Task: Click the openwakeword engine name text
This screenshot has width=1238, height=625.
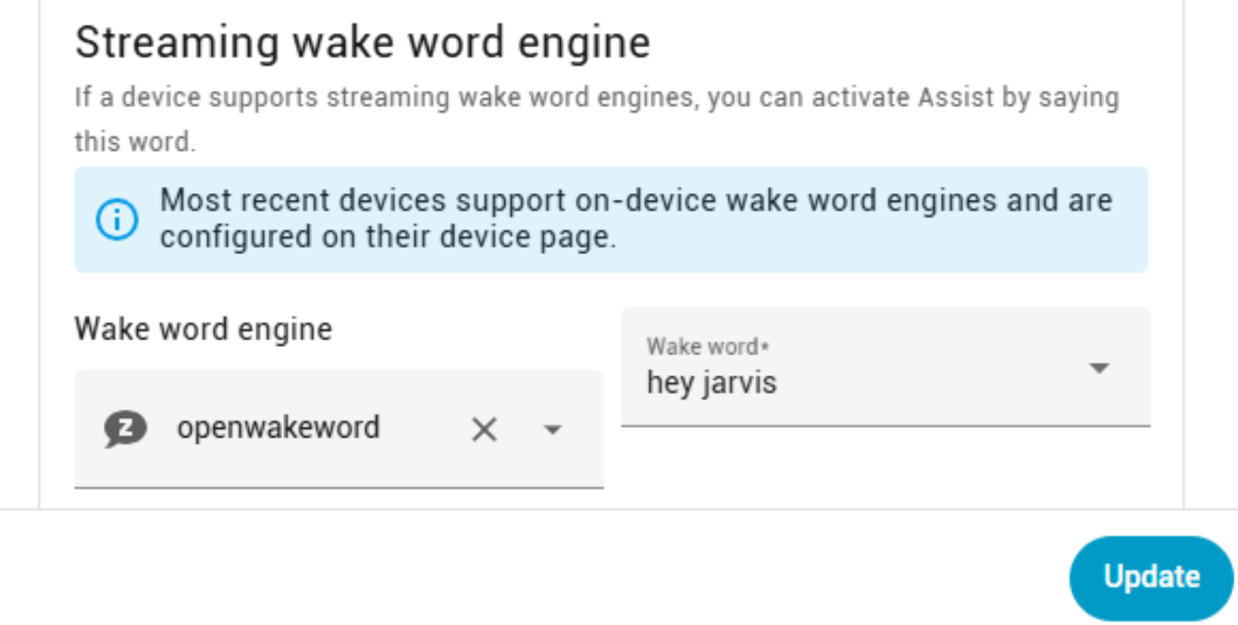Action: coord(278,427)
